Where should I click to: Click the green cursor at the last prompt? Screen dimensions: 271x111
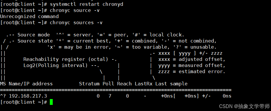(x=51, y=102)
